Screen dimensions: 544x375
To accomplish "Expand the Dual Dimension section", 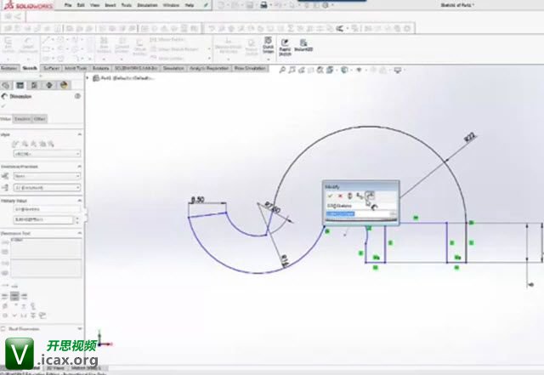I will (x=80, y=328).
